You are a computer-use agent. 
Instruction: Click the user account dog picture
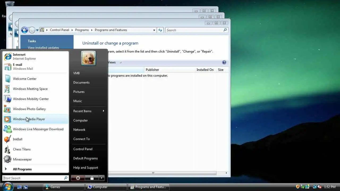[x=88, y=58]
